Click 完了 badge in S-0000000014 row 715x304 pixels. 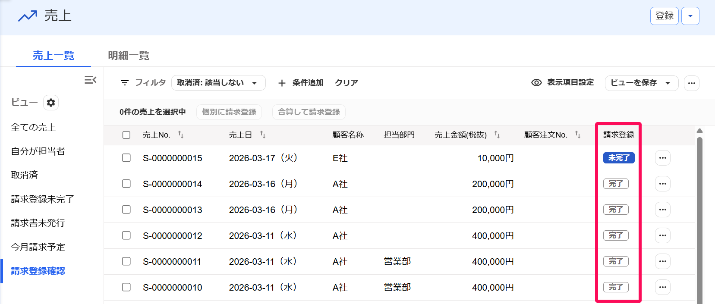click(616, 184)
